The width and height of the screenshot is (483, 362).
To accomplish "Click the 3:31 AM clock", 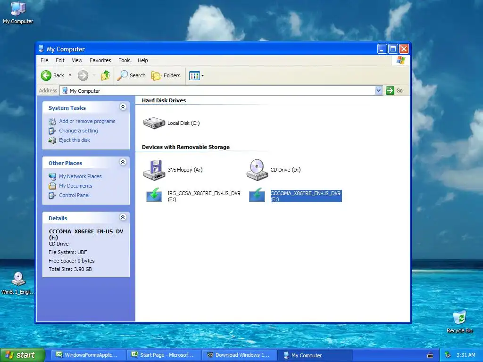I will (466, 355).
